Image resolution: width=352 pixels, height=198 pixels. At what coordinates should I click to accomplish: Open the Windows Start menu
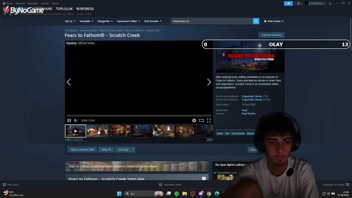pyautogui.click(x=119, y=194)
